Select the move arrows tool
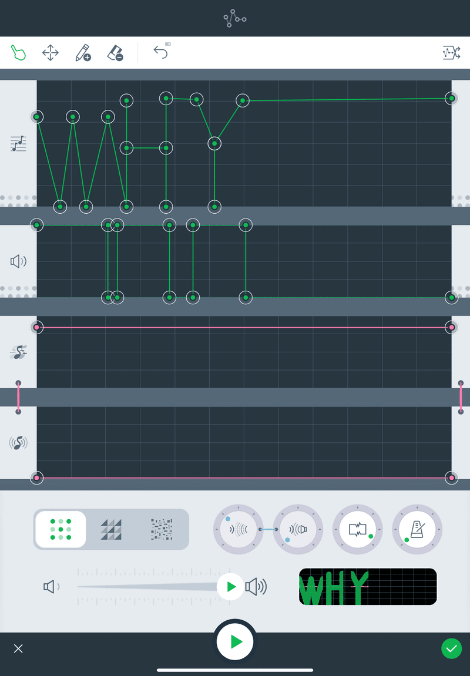Viewport: 470px width, 676px height. coord(51,53)
